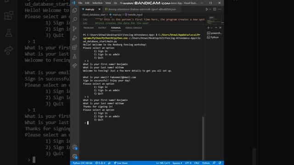Switch to the OUTPUT panel tab
The width and height of the screenshot is (294, 165).
click(102, 27)
